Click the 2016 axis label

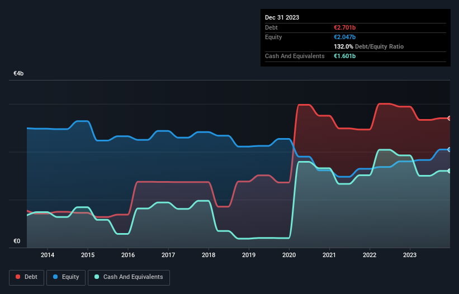click(128, 255)
